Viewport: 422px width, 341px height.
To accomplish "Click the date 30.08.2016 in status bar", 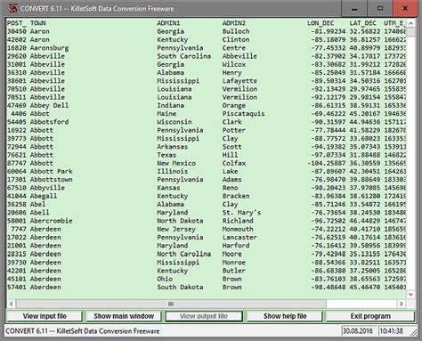I will [358, 331].
